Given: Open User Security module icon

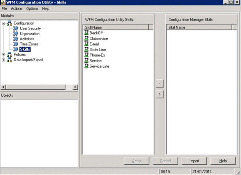Looking at the screenshot, I should 16,28.
